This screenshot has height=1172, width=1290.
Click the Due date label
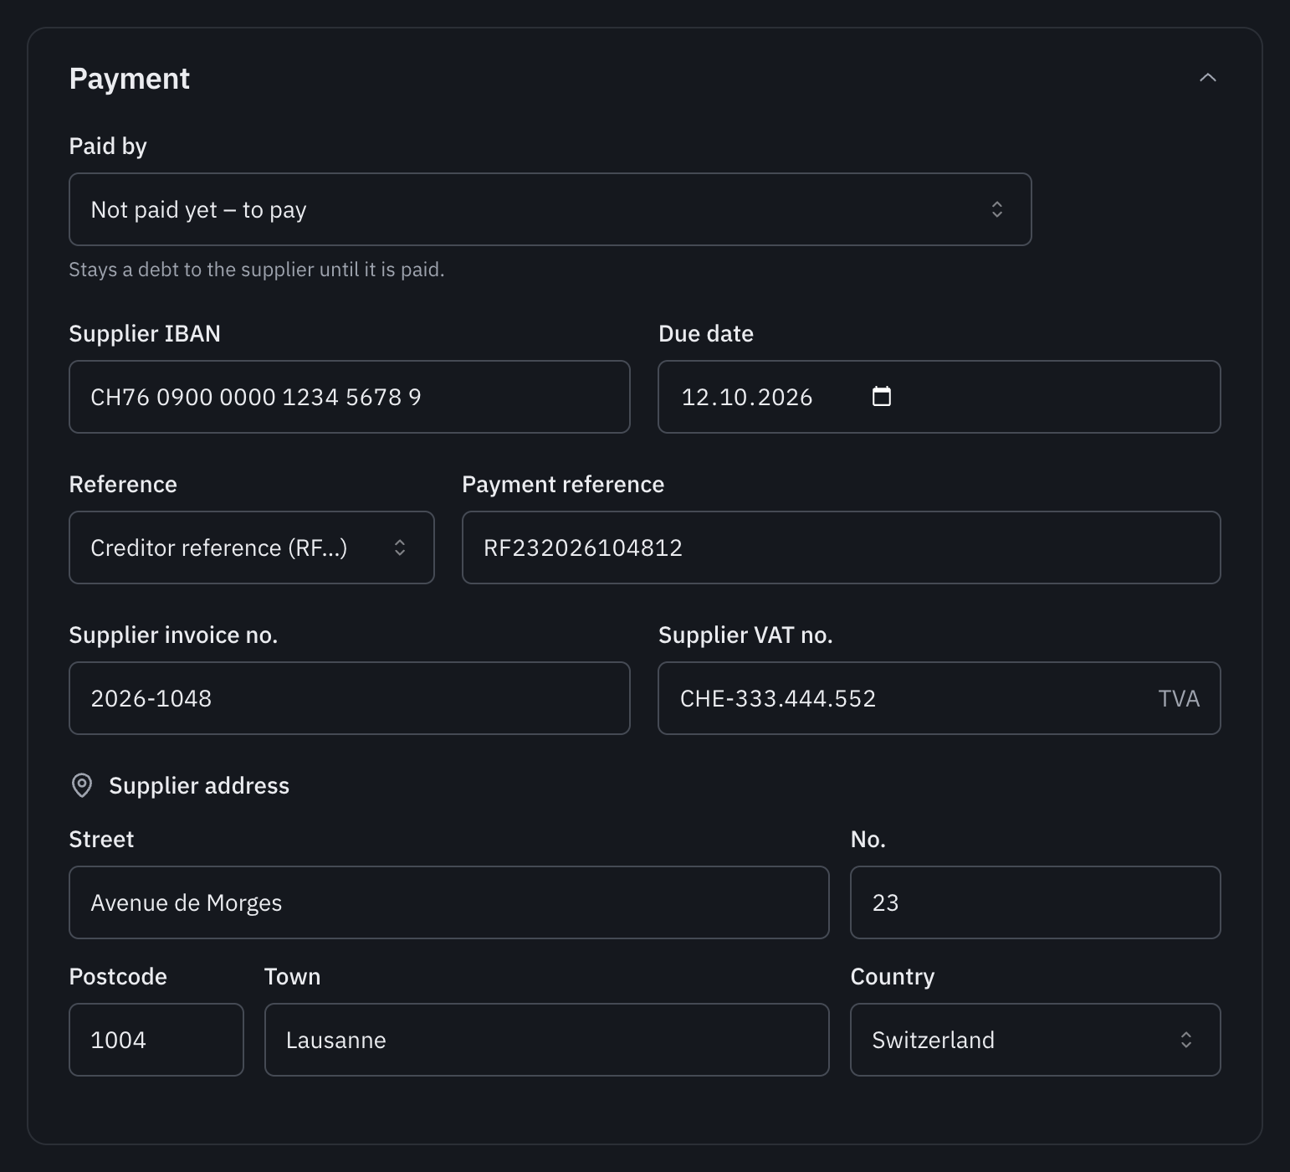coord(706,333)
